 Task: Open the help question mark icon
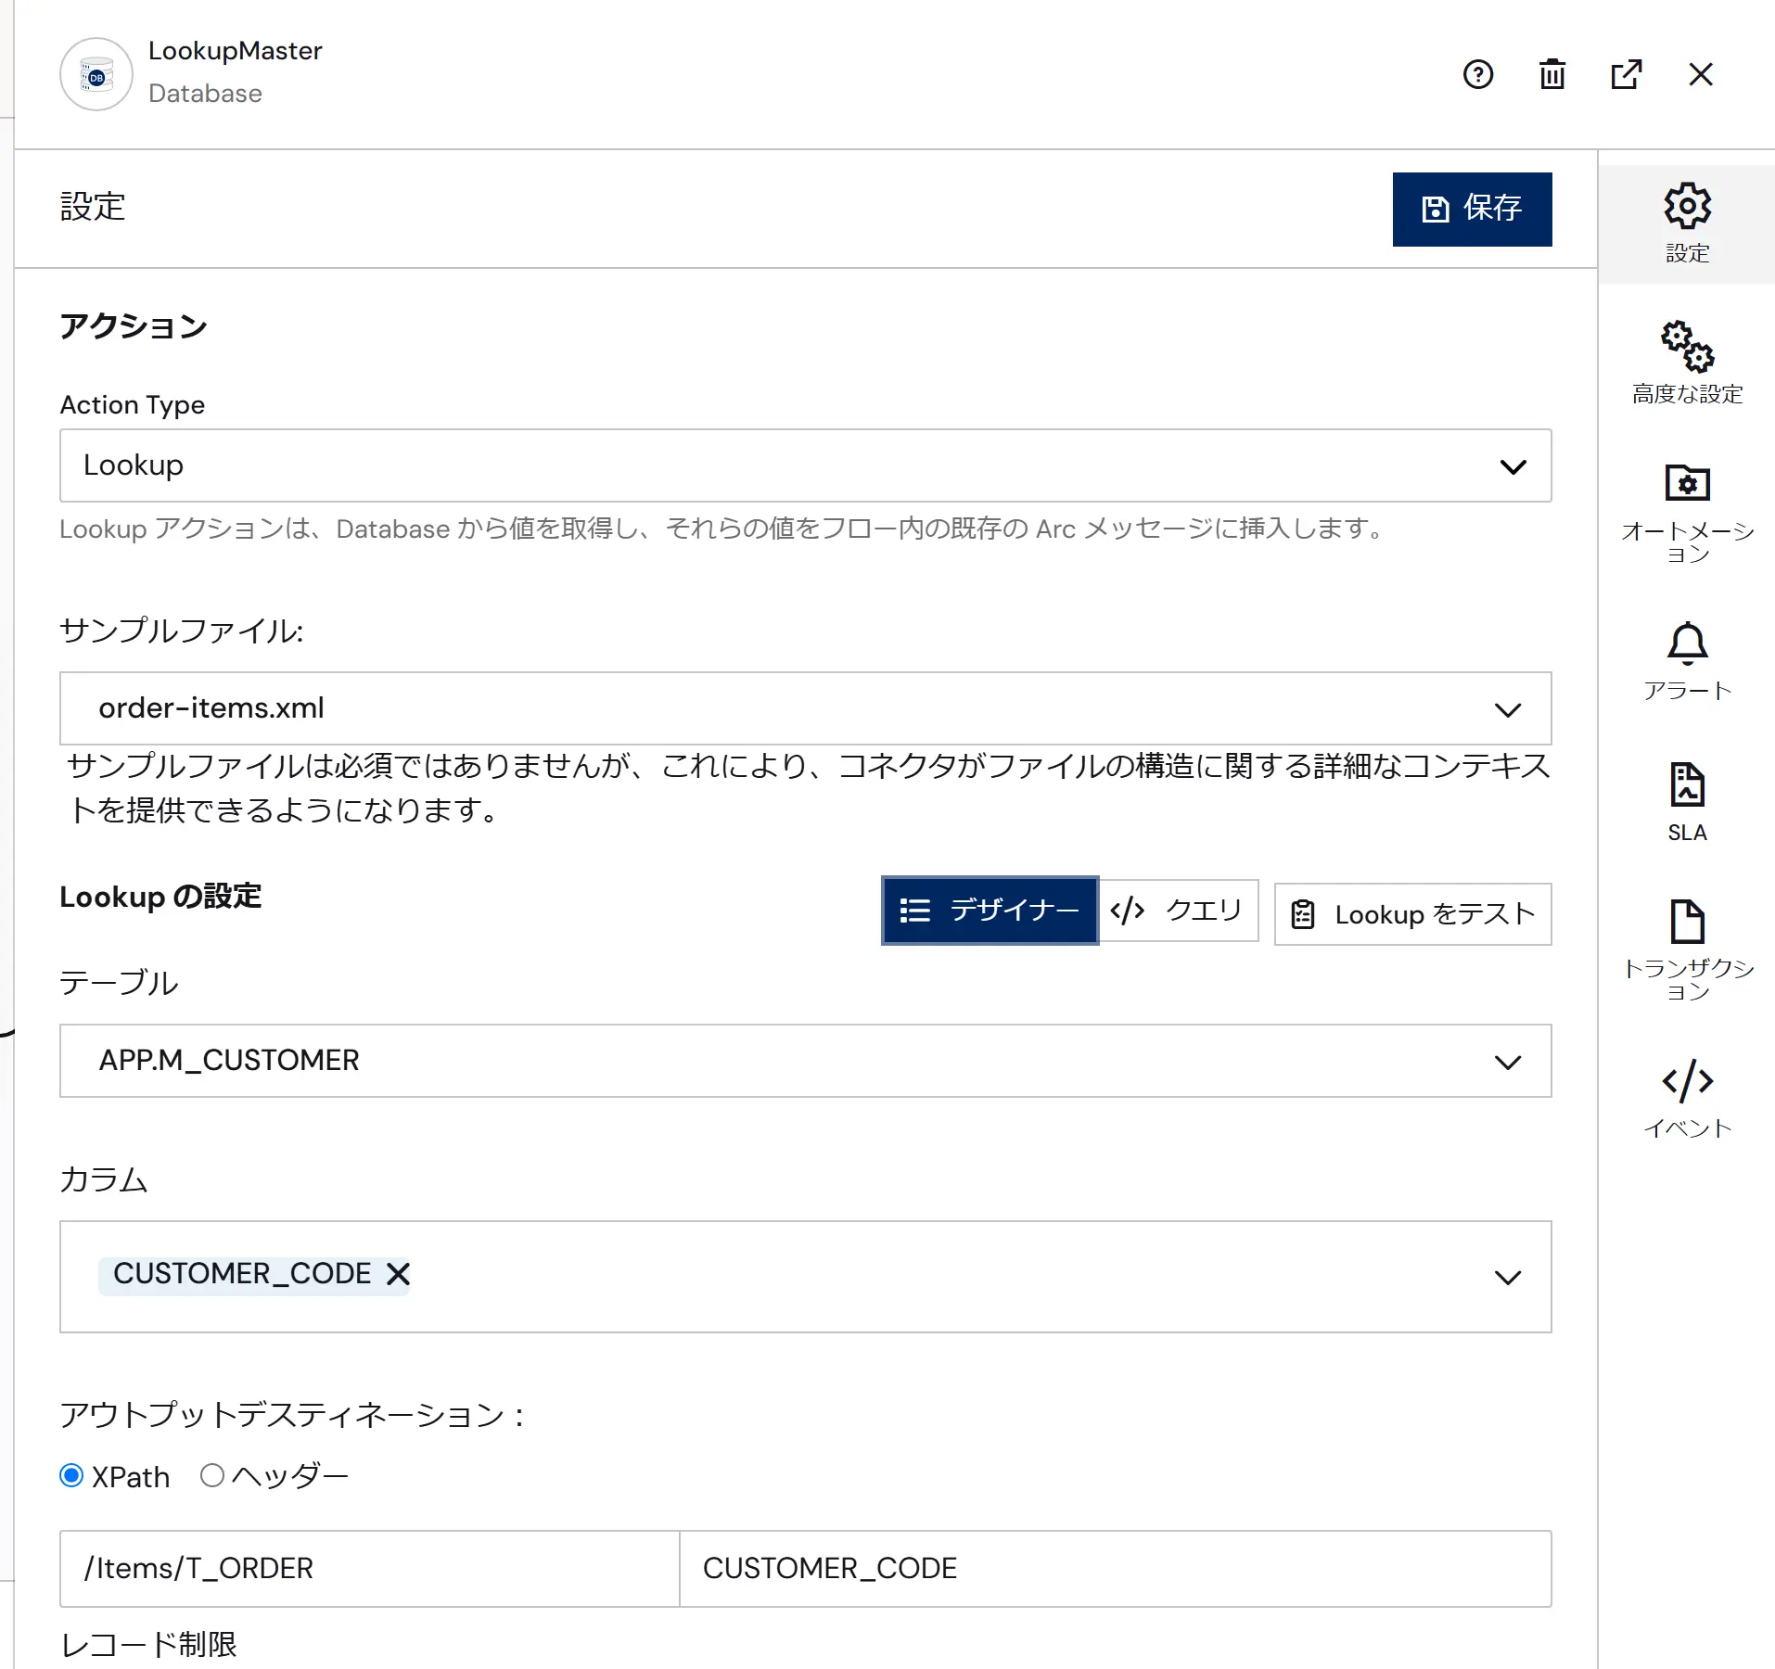click(x=1478, y=74)
